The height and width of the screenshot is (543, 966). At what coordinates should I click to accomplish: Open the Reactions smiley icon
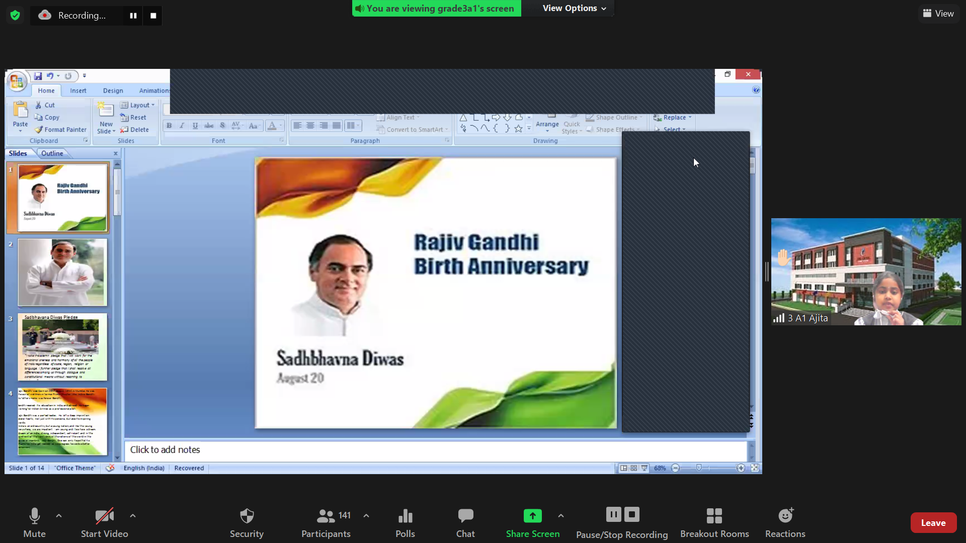(x=785, y=516)
